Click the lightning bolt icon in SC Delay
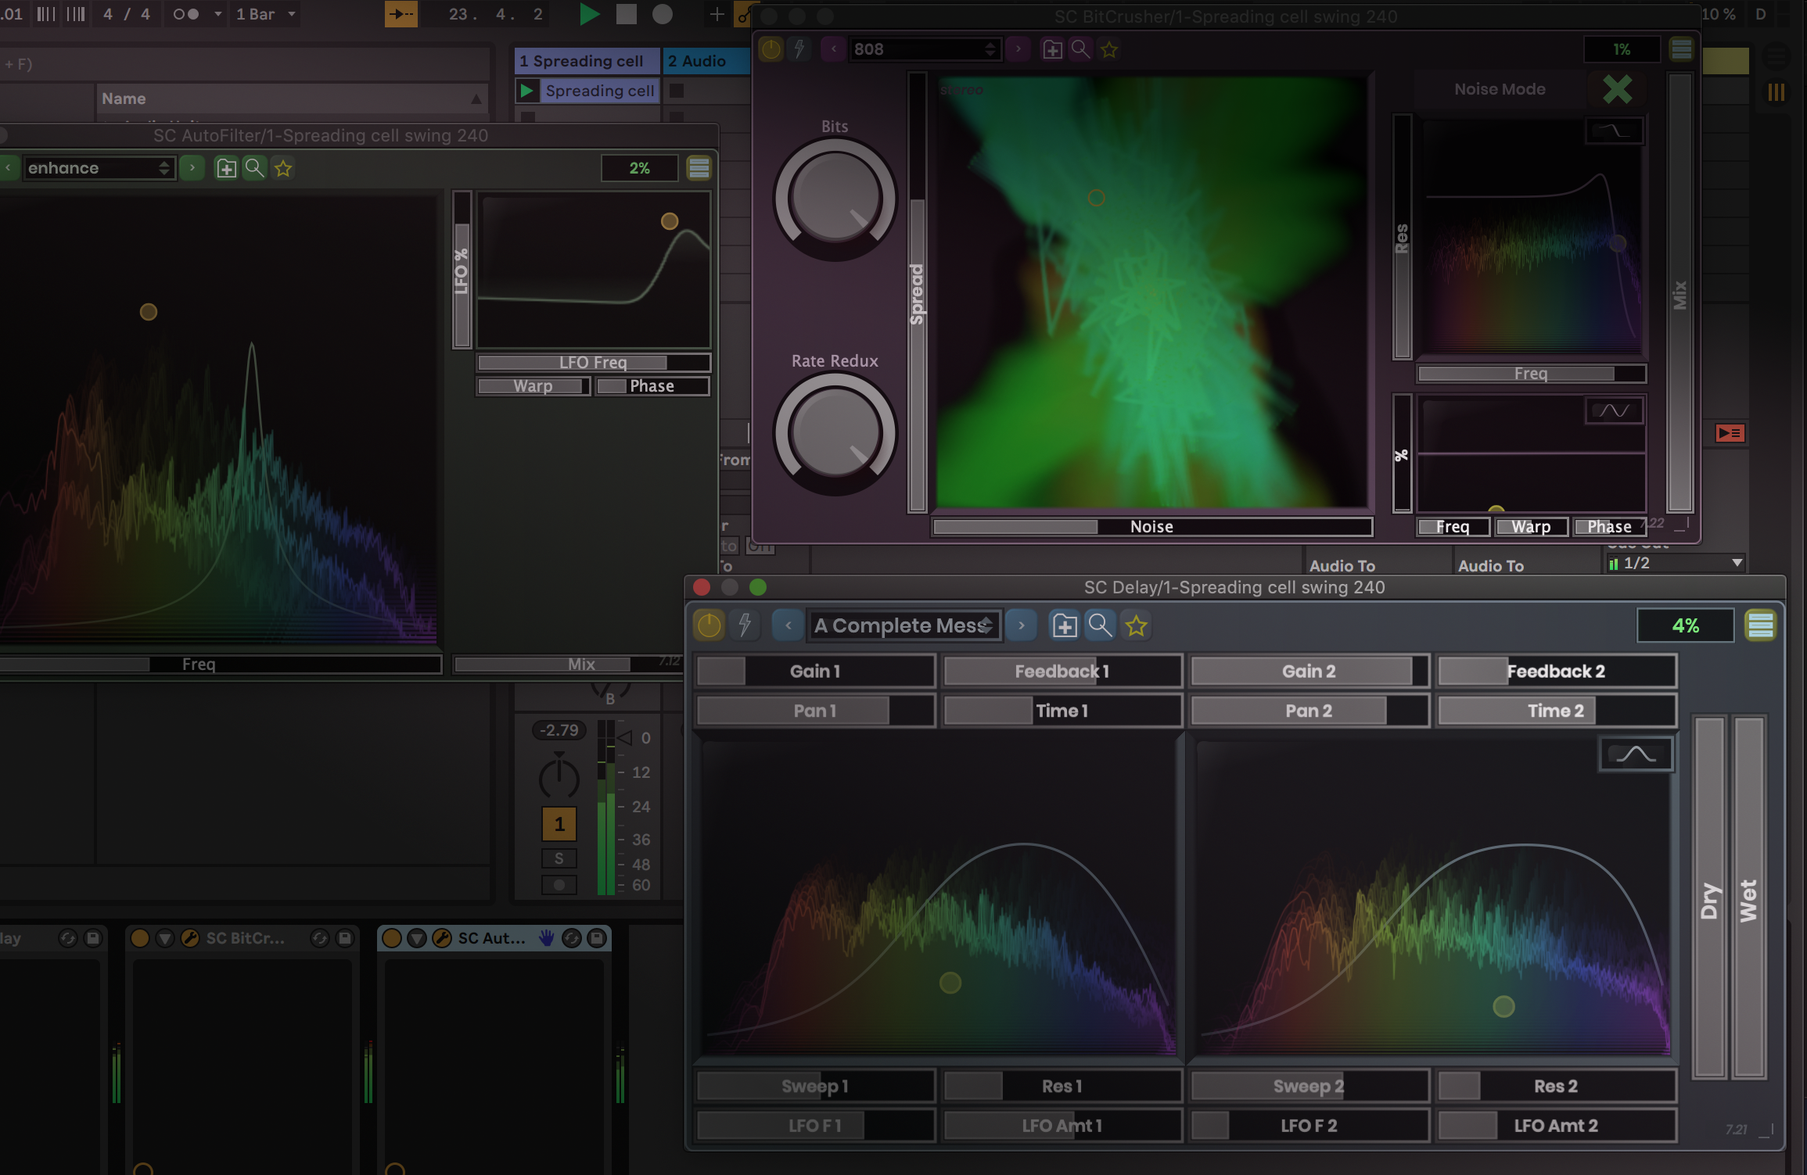 [x=745, y=625]
